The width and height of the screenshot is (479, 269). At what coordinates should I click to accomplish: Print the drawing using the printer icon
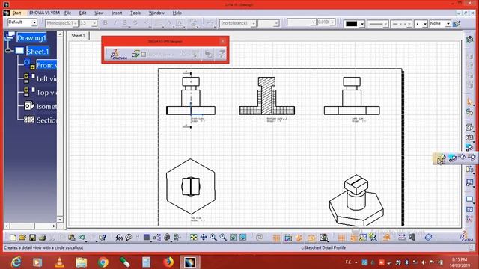(x=42, y=238)
